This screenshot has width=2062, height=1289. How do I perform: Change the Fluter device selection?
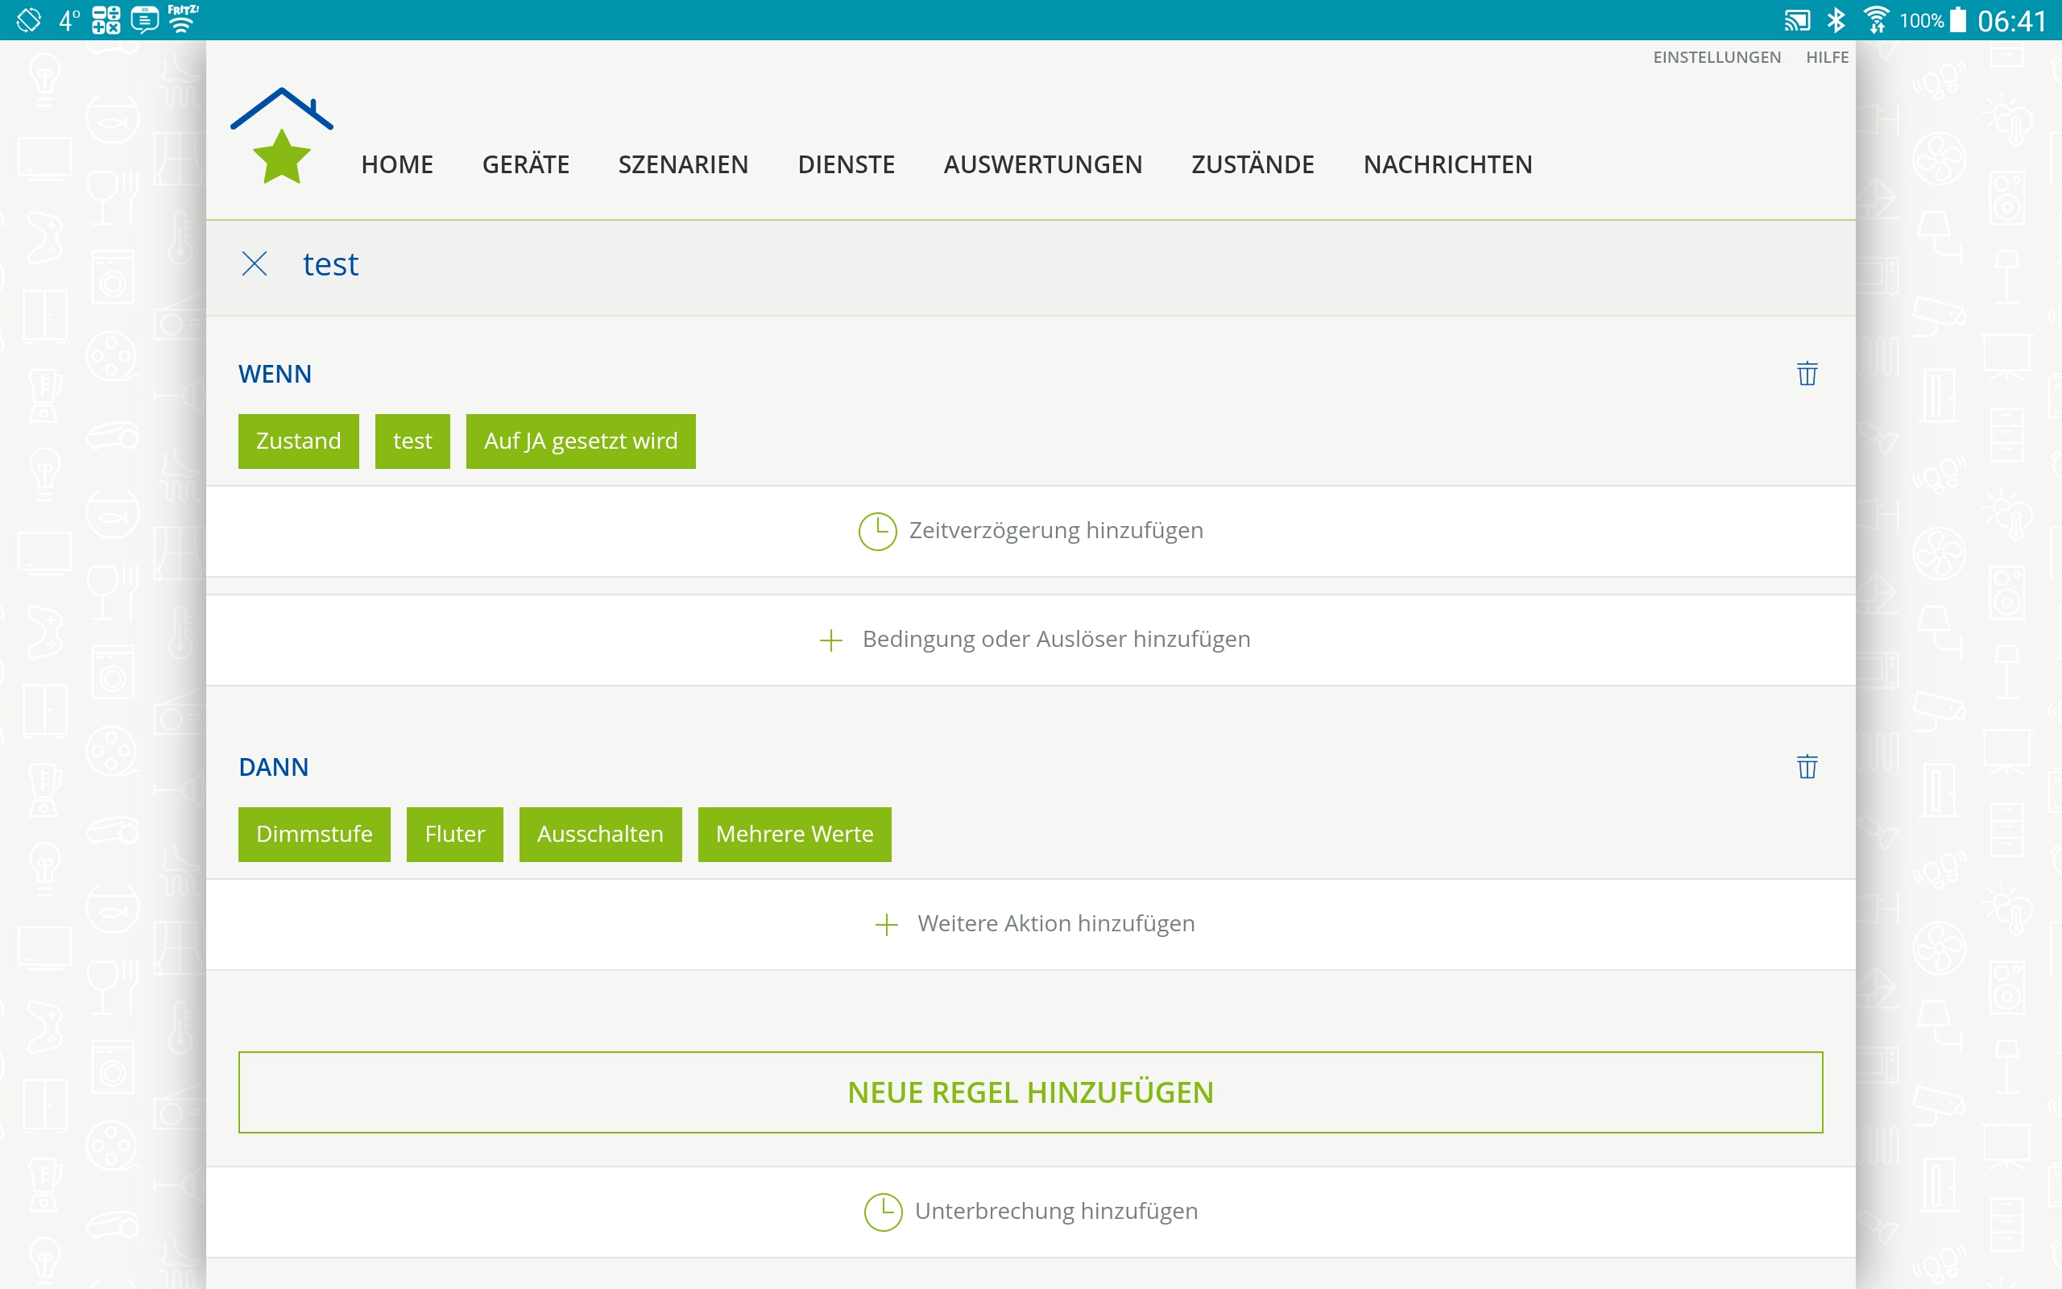pos(454,834)
